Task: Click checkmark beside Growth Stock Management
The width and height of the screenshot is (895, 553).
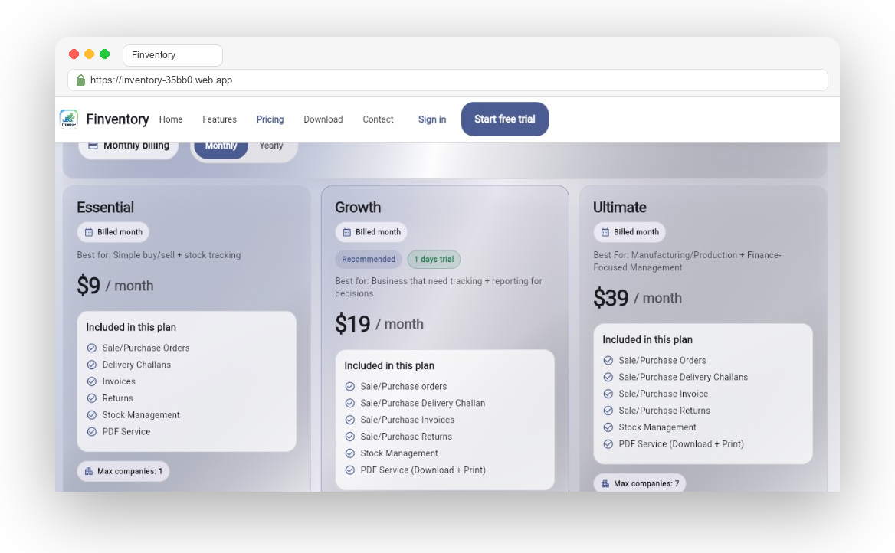Action: coord(350,453)
